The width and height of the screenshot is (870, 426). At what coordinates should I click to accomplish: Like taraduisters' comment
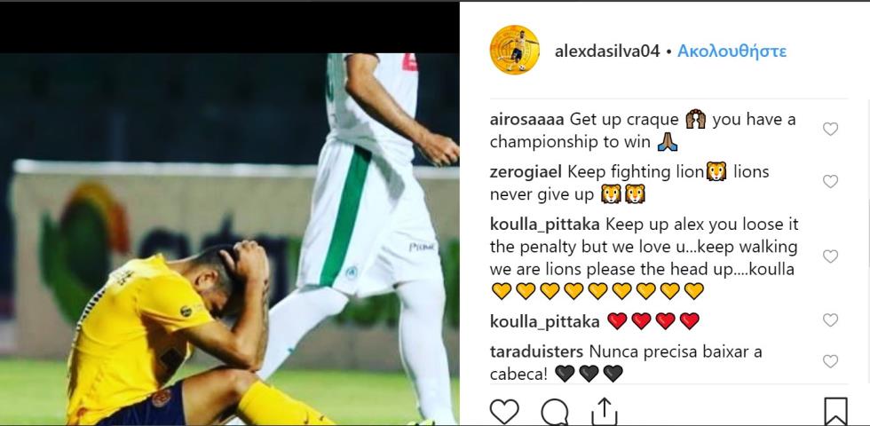pos(830,362)
